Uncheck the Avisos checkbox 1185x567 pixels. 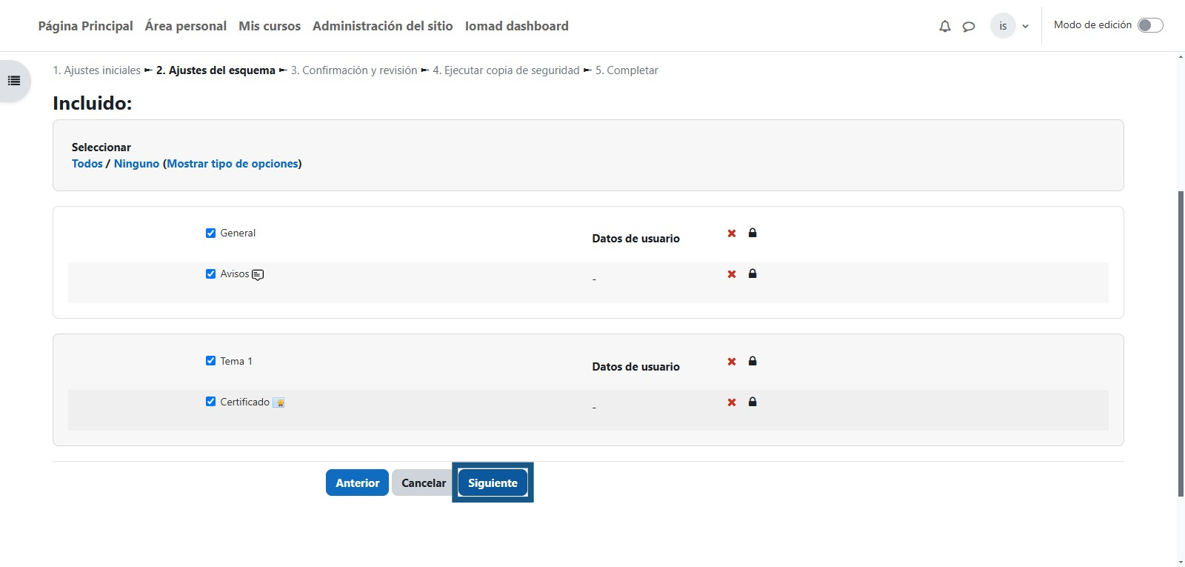click(x=210, y=273)
